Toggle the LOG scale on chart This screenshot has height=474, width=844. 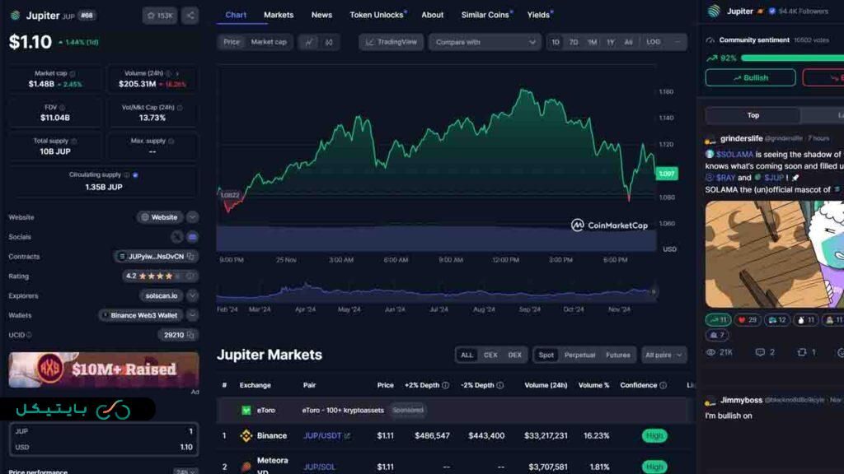[653, 42]
